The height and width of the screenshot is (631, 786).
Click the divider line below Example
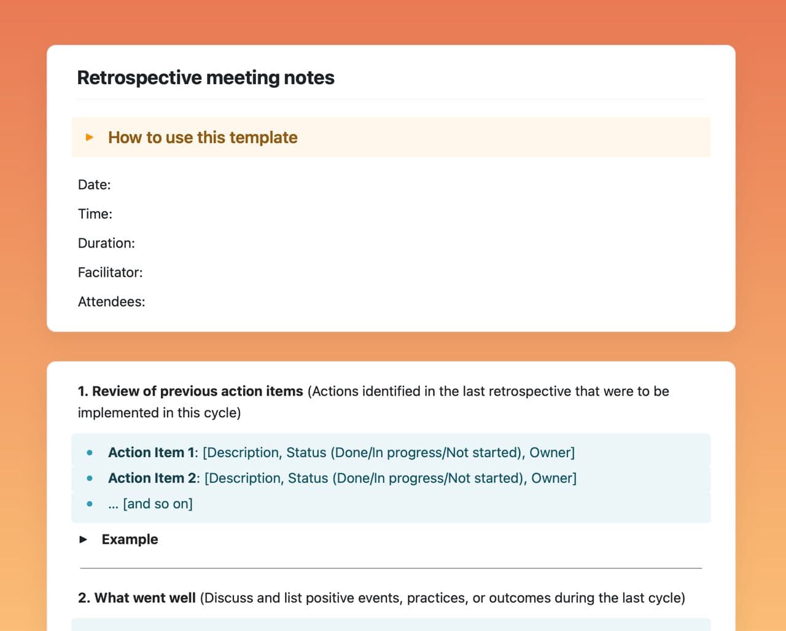point(391,568)
